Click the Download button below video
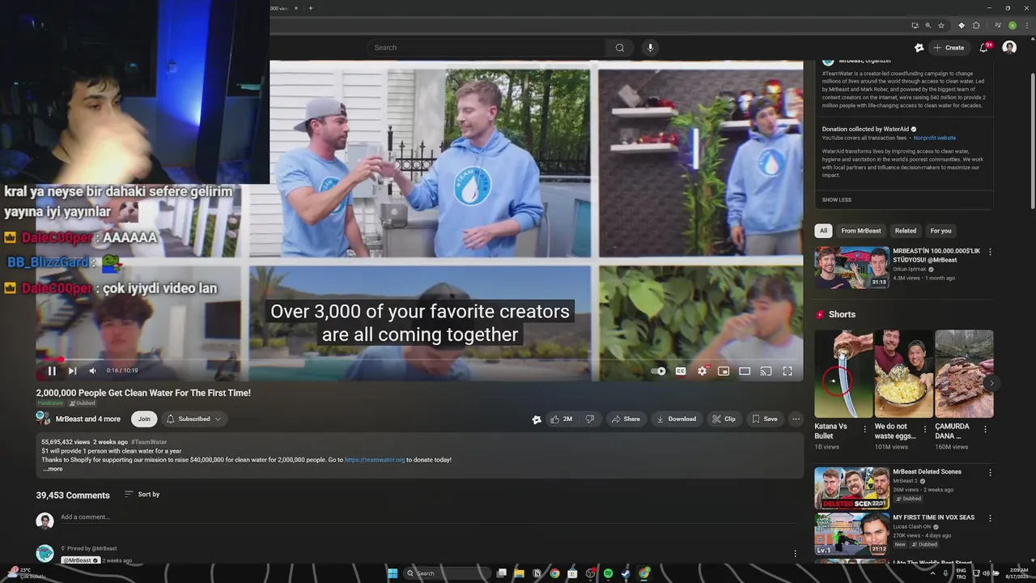The image size is (1036, 583). (x=676, y=419)
